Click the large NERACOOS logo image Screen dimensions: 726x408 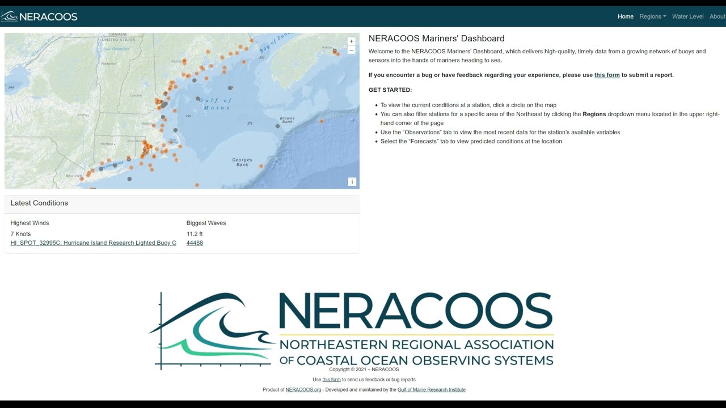tap(351, 331)
